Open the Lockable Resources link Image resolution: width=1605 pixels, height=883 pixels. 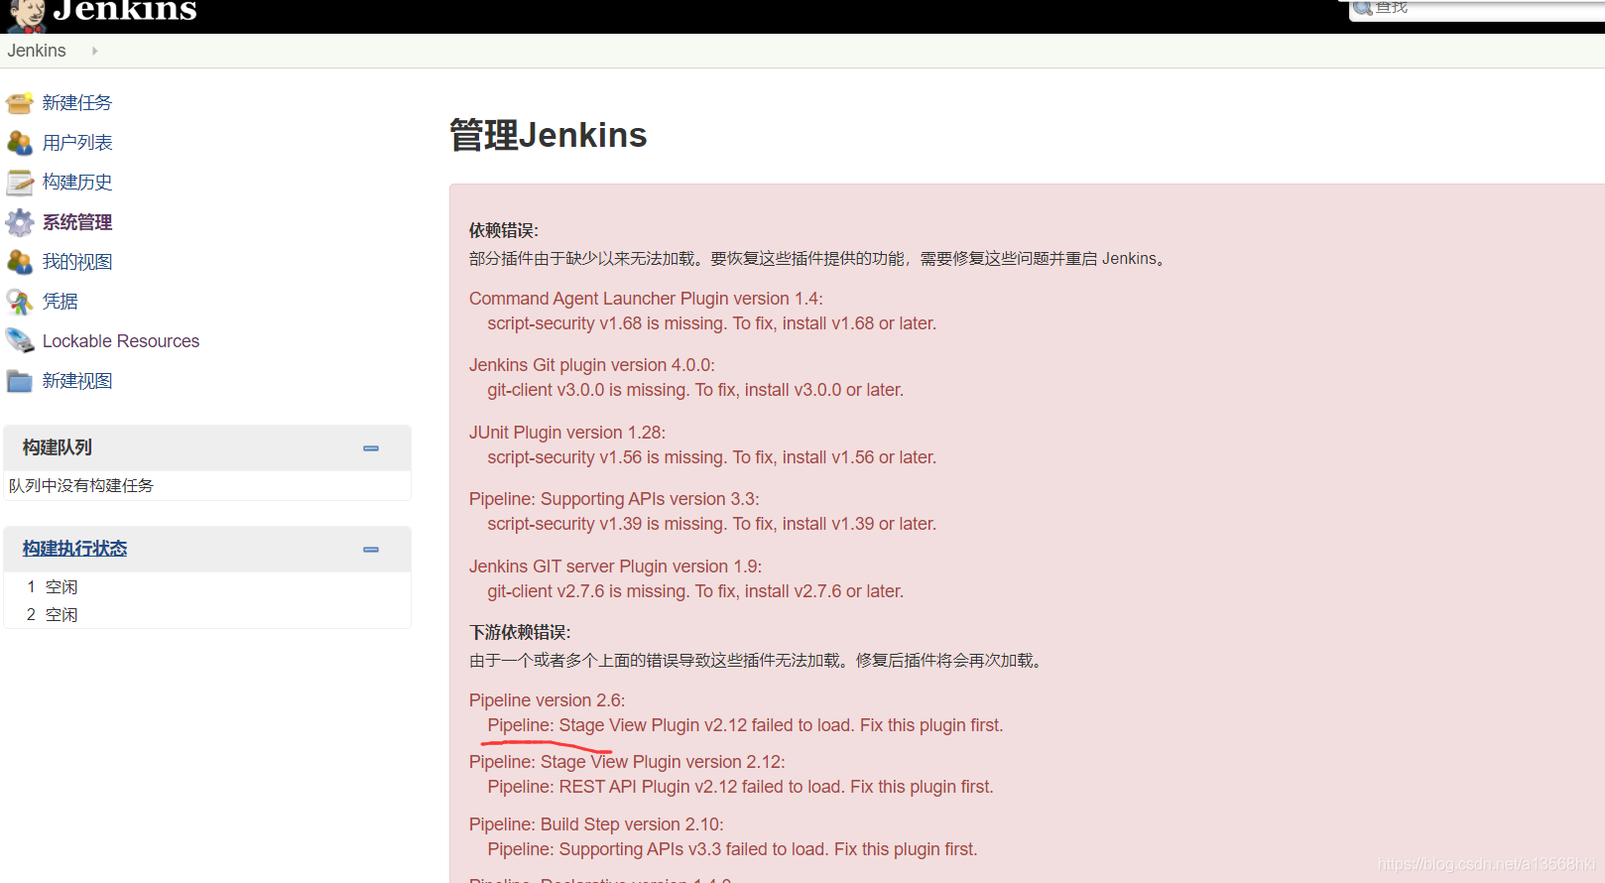(x=121, y=341)
